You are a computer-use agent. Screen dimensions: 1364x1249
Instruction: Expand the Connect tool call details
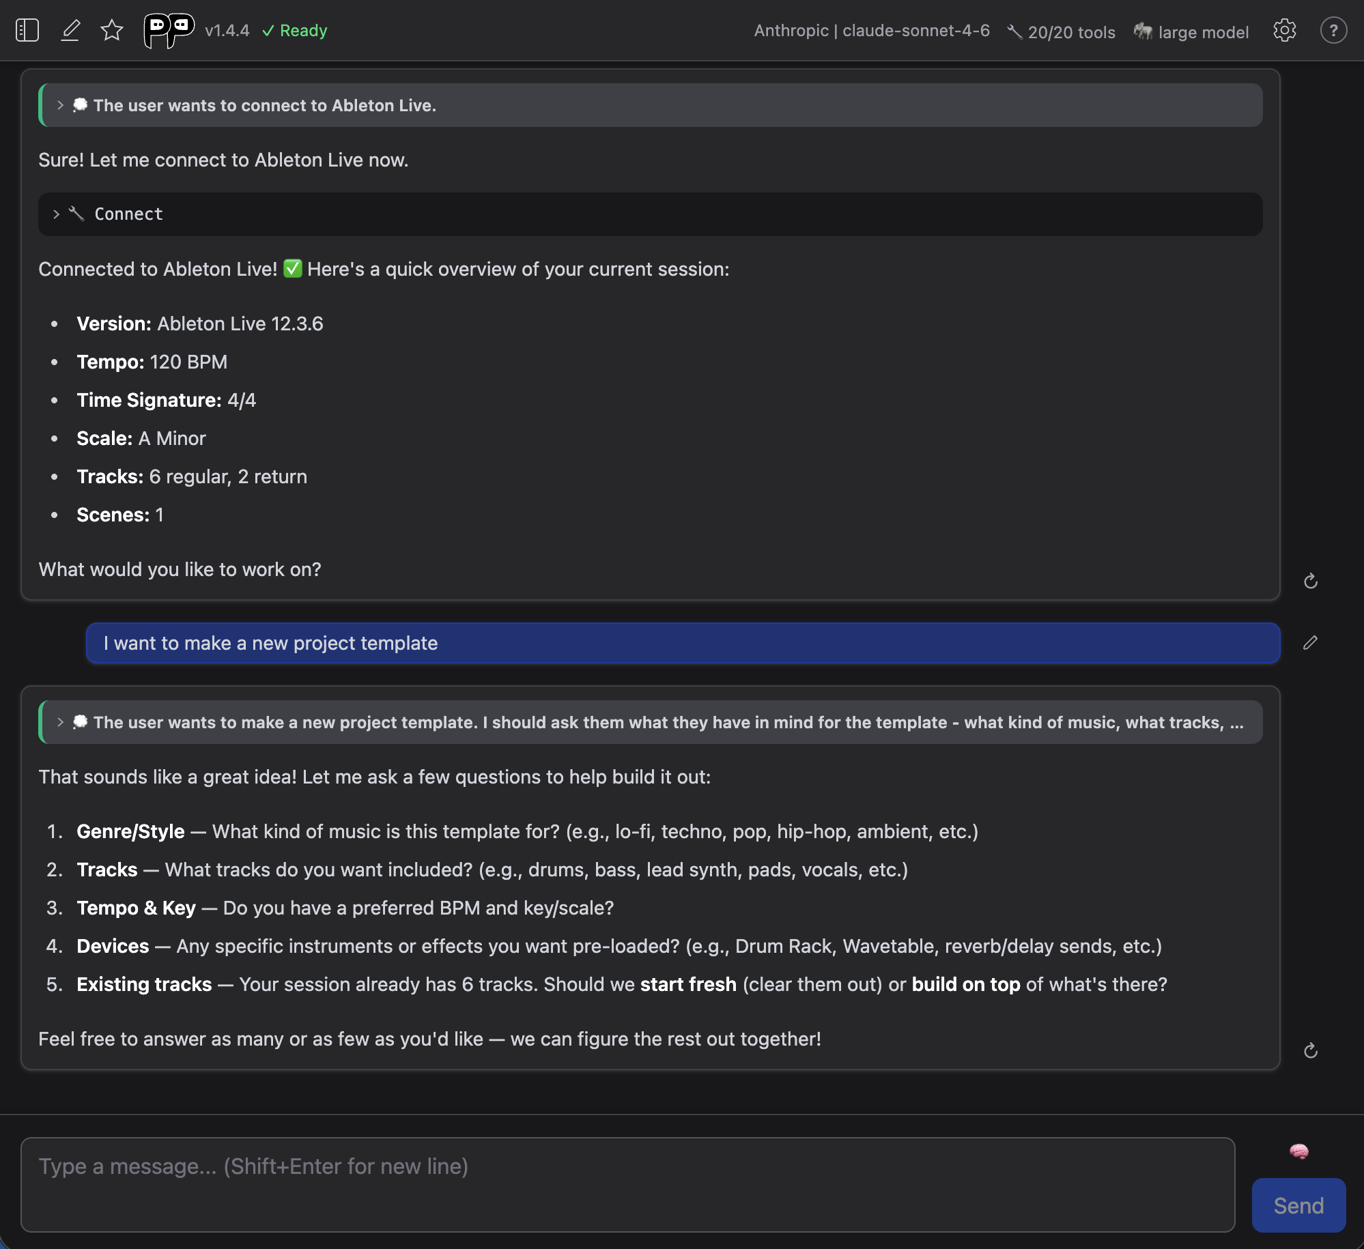pos(56,214)
